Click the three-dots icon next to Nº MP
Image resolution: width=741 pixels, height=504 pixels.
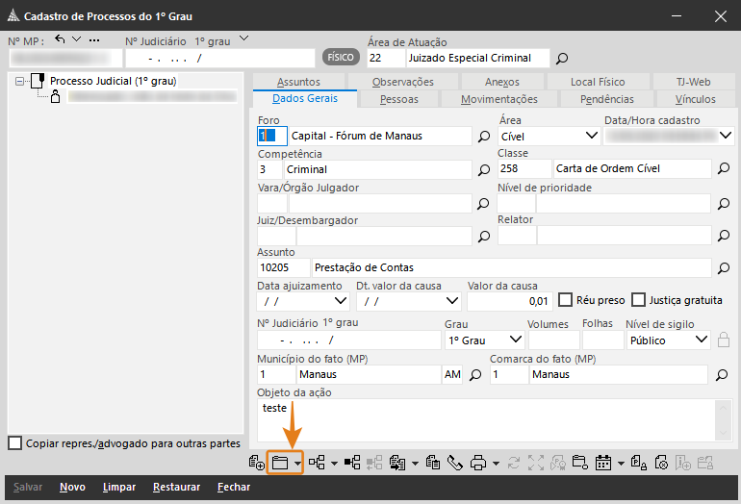coord(94,40)
